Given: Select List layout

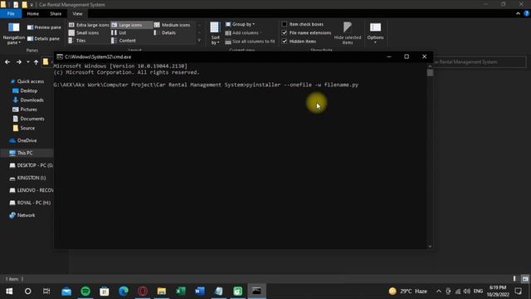Looking at the screenshot, I should click(119, 32).
